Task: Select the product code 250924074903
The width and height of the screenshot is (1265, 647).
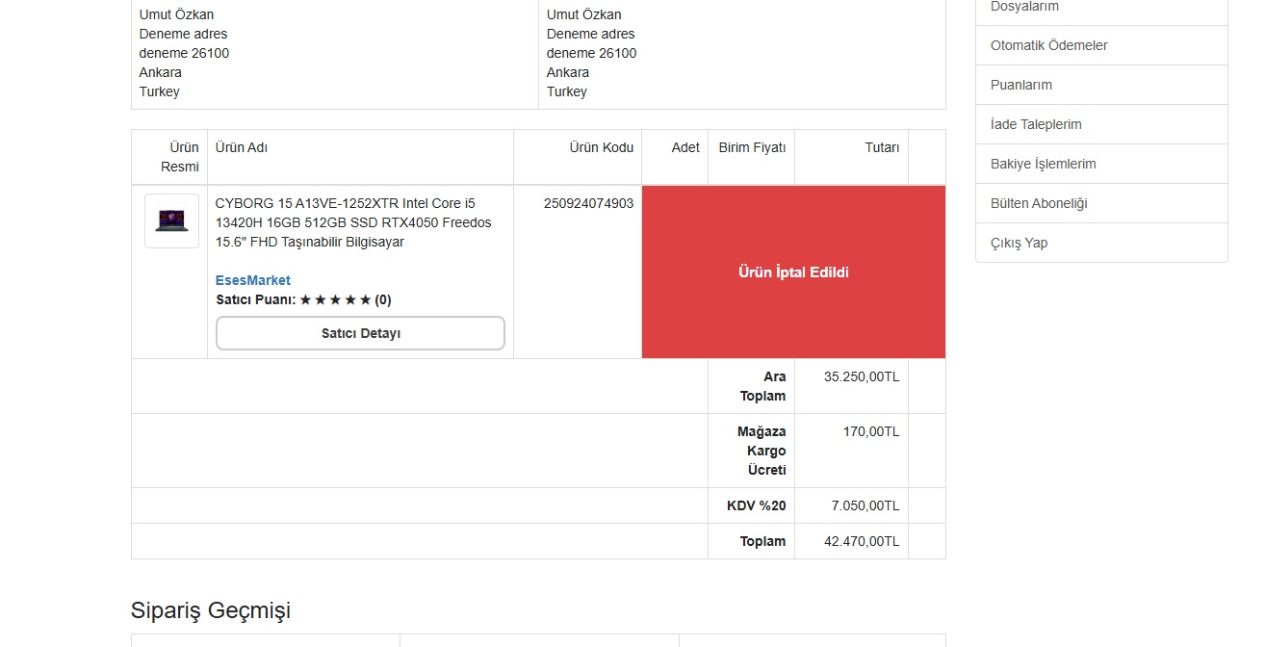Action: point(588,203)
